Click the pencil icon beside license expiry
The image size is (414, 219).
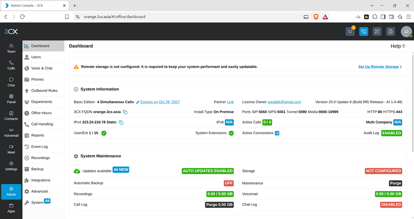[x=138, y=102]
